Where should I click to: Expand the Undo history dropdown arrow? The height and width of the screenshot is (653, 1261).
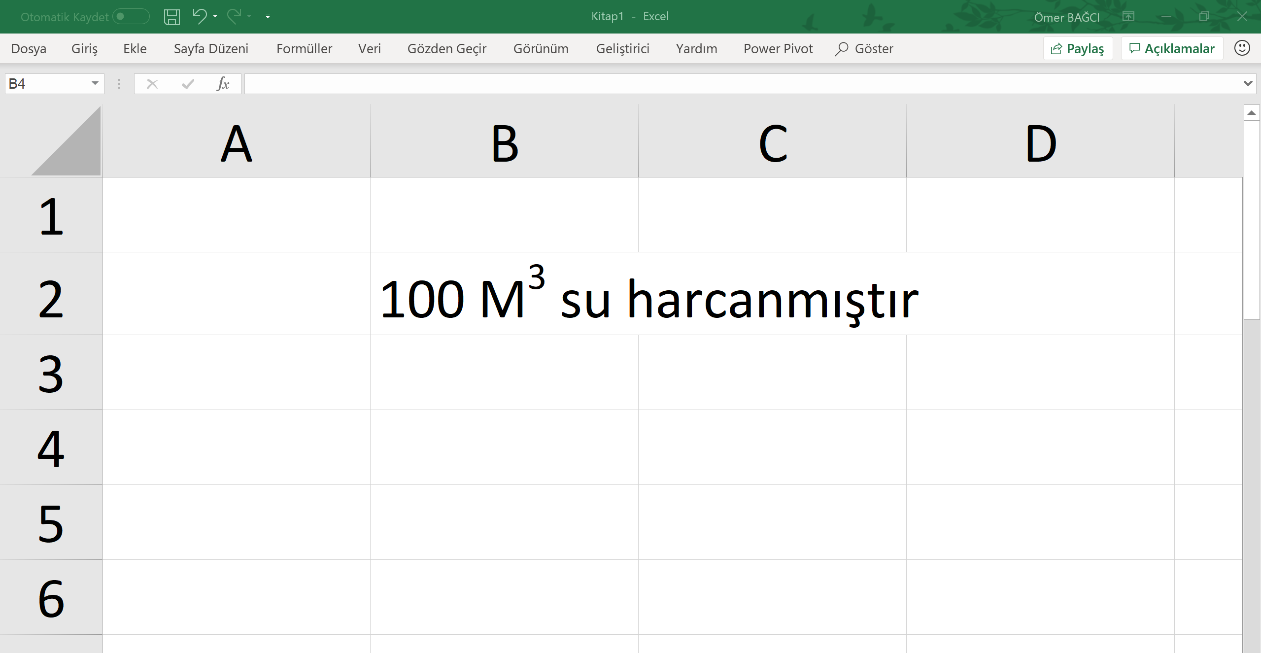[214, 16]
